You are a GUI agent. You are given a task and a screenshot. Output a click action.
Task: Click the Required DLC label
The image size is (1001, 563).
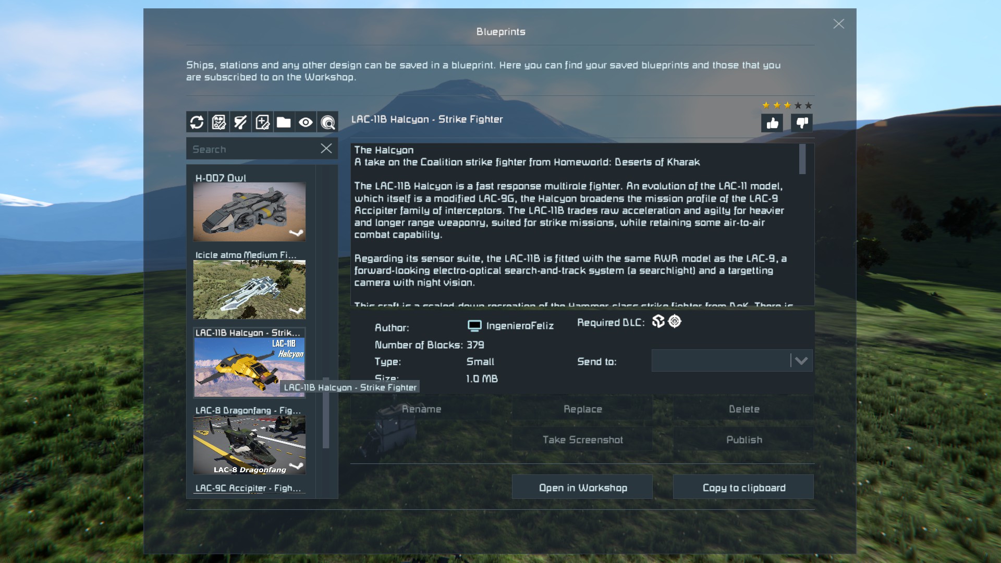611,323
